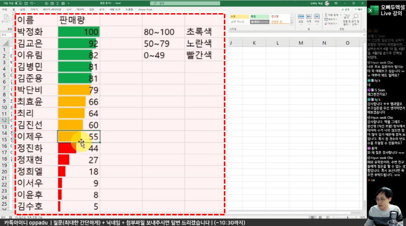Click the Undo arrow icon
This screenshot has width=406, height=226.
(x=31, y=4)
